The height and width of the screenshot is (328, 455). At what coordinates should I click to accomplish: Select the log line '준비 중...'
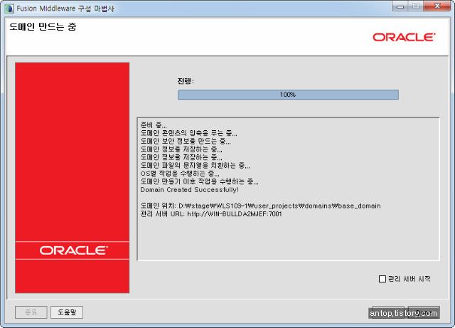point(154,125)
